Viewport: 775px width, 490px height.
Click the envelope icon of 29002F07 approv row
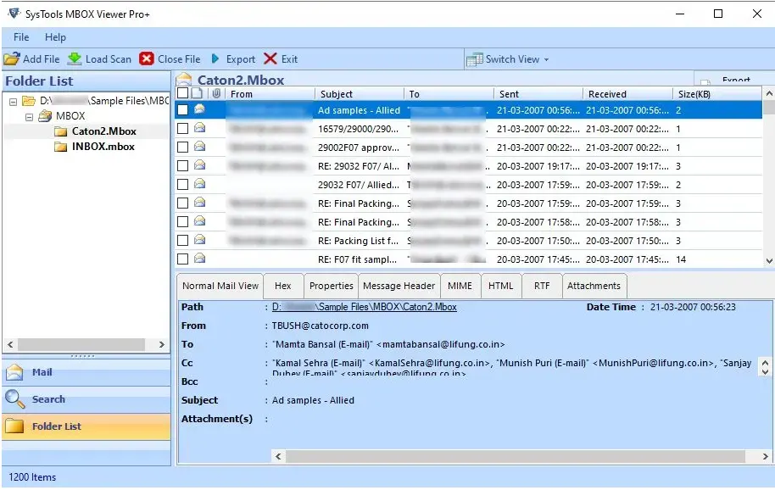(x=199, y=147)
